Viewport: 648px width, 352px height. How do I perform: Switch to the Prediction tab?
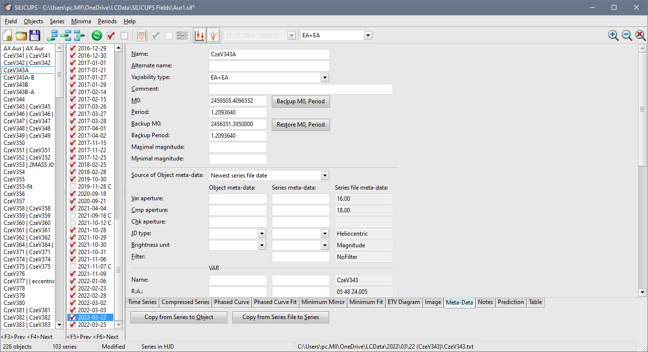[511, 302]
